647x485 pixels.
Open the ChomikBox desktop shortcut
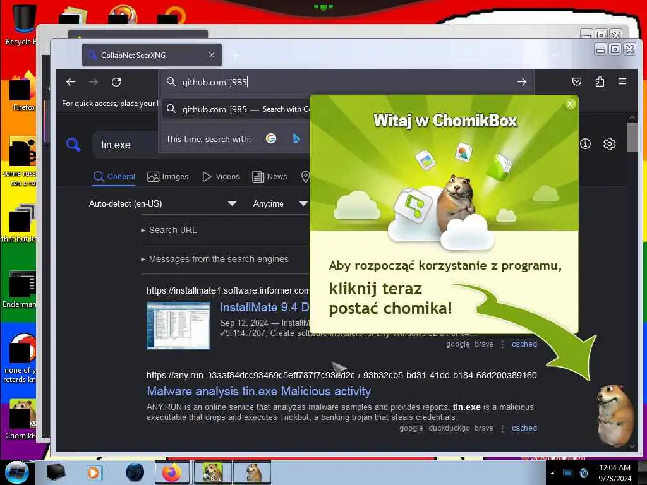point(21,419)
